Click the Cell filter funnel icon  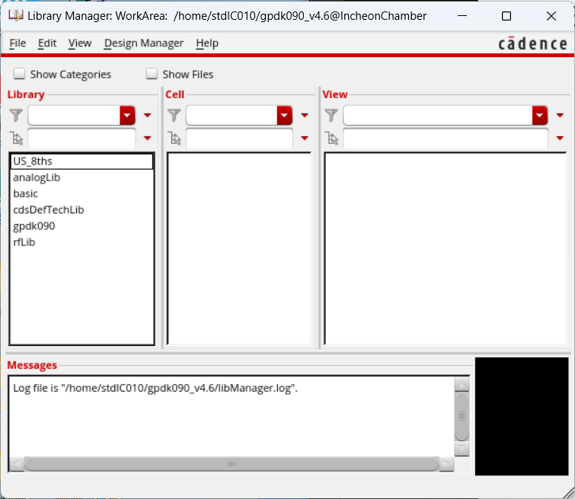[x=174, y=116]
